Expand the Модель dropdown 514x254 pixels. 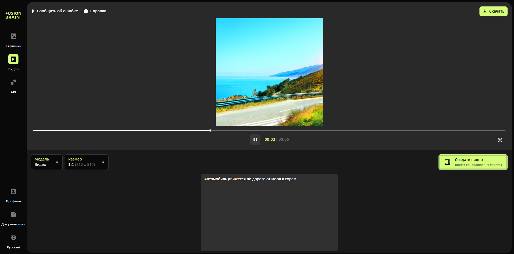tap(47, 162)
